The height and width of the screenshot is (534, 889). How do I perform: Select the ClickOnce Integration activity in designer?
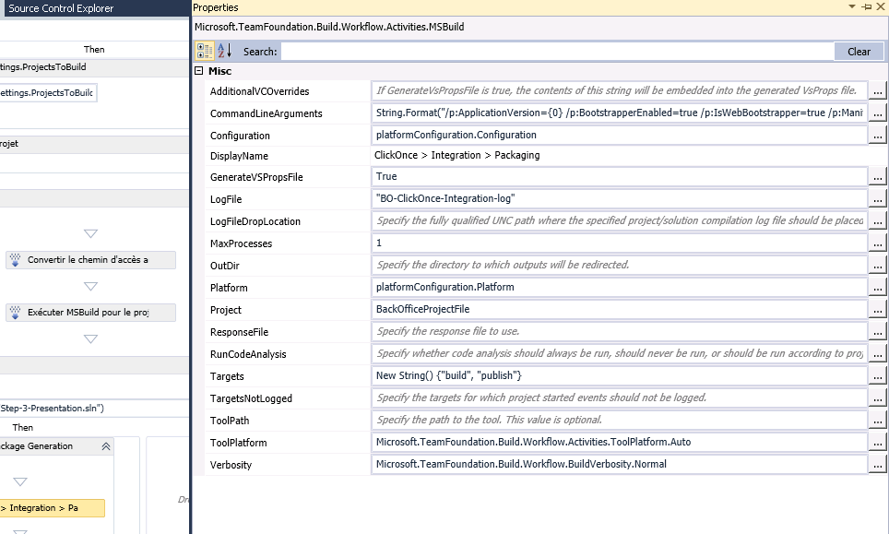[52, 508]
